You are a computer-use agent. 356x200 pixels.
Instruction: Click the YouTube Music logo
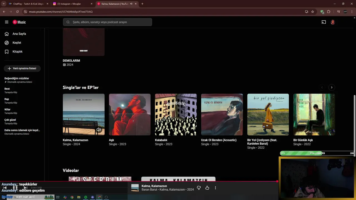click(19, 22)
